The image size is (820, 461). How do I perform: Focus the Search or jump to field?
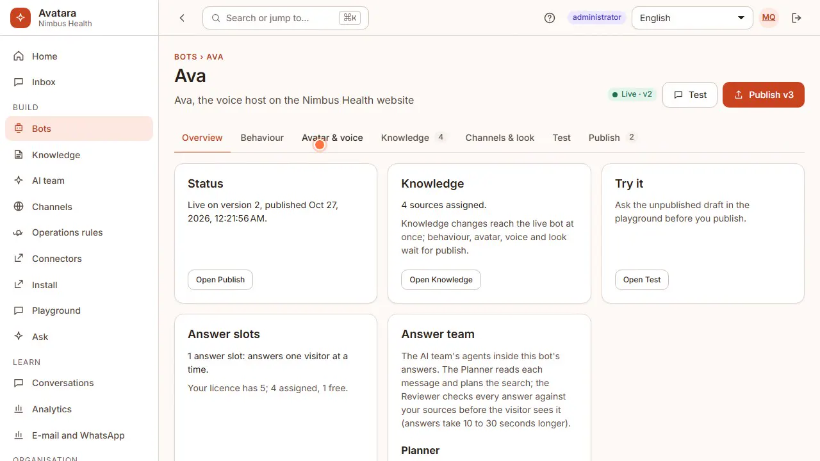(286, 18)
